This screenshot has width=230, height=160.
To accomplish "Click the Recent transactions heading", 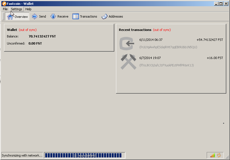I will pos(135,30).
